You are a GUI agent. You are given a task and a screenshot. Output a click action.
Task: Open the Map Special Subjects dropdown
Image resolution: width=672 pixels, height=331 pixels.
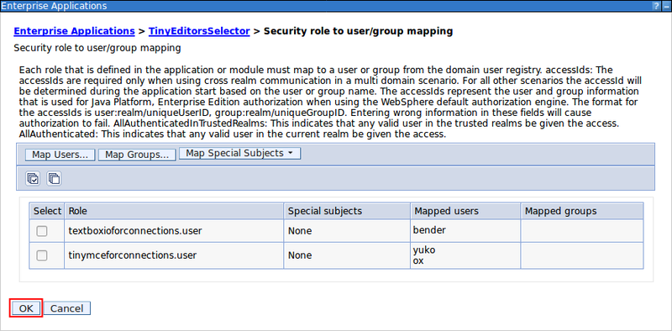tap(240, 154)
